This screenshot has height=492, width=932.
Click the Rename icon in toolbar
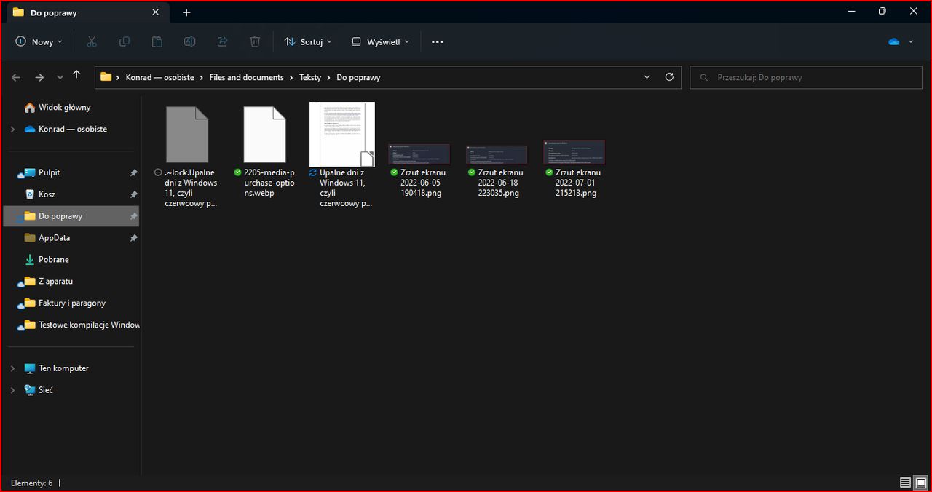pos(189,41)
